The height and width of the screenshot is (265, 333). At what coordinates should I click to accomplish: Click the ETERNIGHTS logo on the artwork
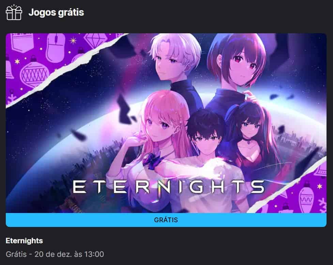[x=168, y=187]
